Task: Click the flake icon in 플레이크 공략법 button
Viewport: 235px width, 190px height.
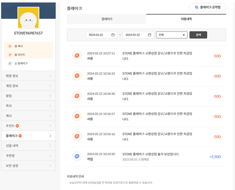Action: click(197, 7)
